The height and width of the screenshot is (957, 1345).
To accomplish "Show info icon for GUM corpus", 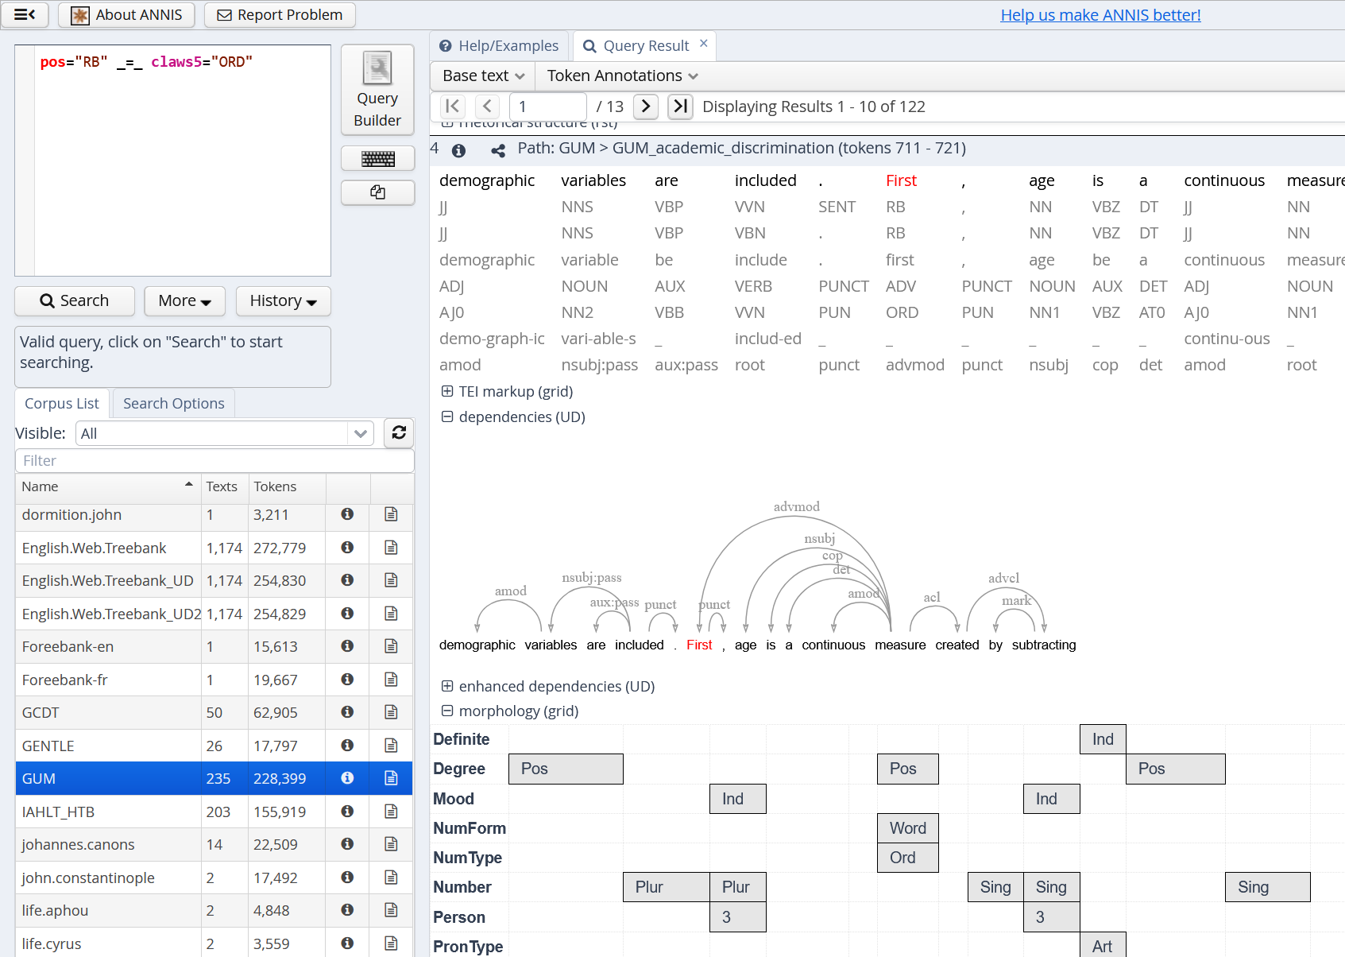I will [347, 778].
